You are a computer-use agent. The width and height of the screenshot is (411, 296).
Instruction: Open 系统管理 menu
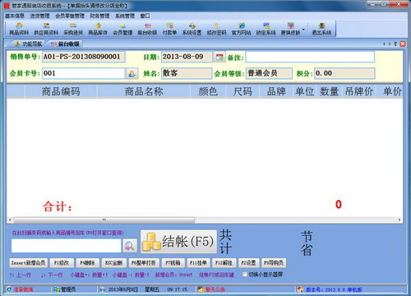click(x=125, y=16)
